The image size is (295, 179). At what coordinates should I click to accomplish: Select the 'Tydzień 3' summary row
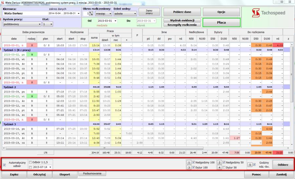pyautogui.click(x=146, y=124)
